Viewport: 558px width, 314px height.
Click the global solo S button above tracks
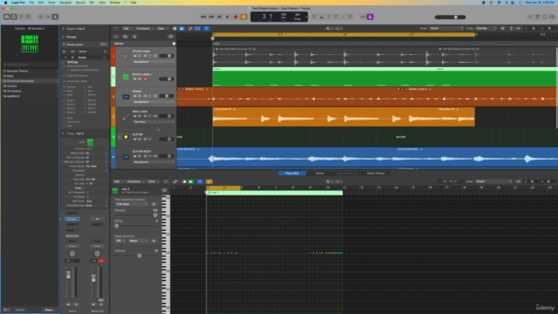coord(134,37)
